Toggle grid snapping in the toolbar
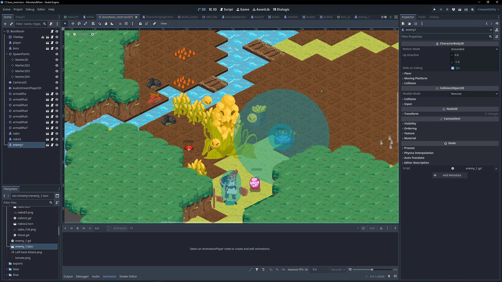Screen dimensions: 502x282 126,23
